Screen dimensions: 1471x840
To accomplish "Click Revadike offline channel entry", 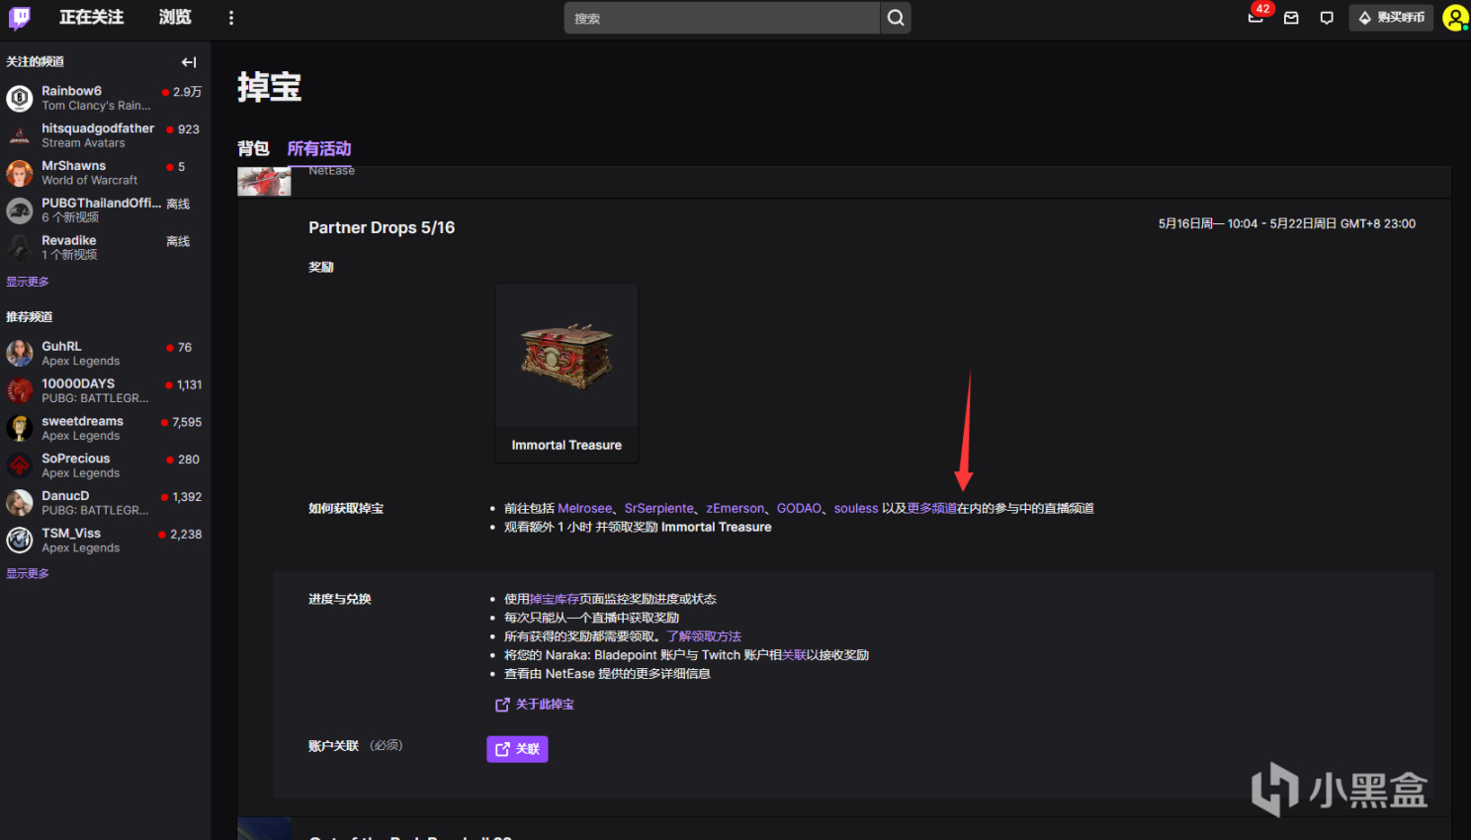I will [x=105, y=247].
